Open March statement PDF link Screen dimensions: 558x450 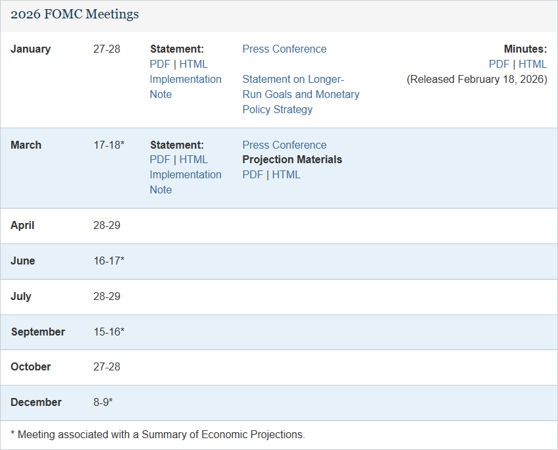point(160,160)
